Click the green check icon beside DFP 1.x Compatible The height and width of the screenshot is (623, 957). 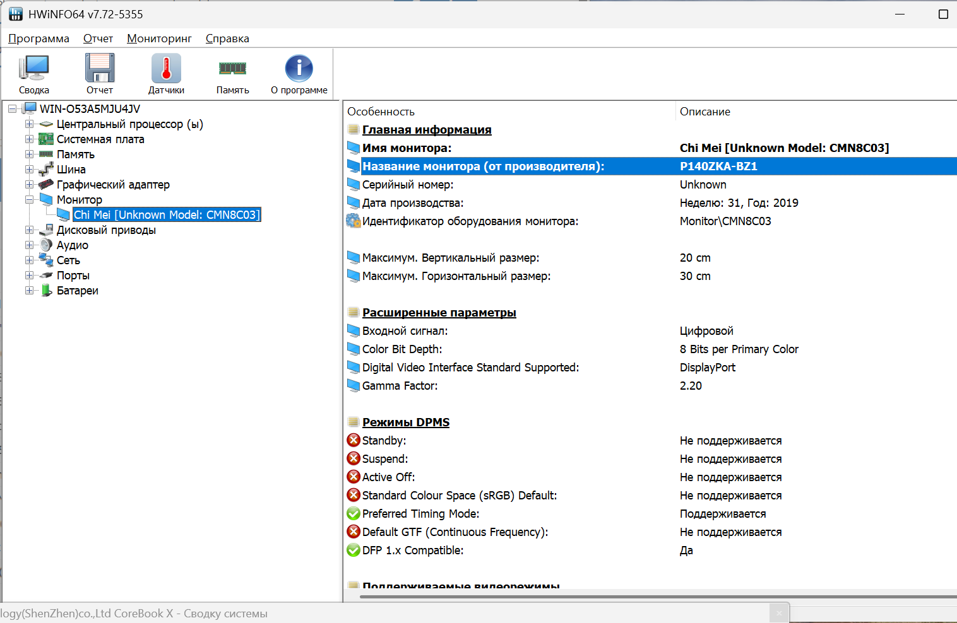pyautogui.click(x=354, y=550)
